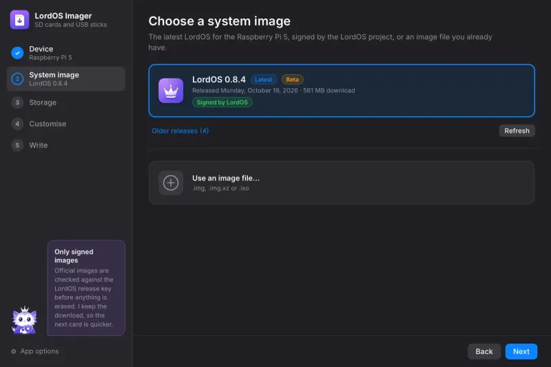
Task: Open the Device step in sidebar
Action: (x=66, y=53)
